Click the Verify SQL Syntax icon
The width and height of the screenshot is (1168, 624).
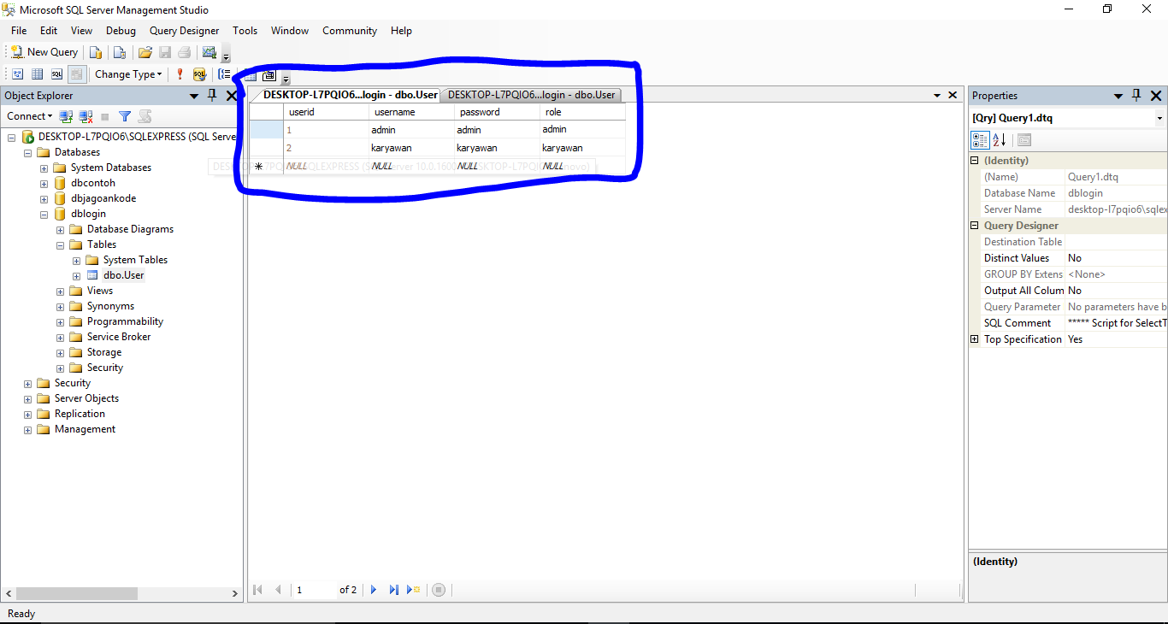point(199,74)
